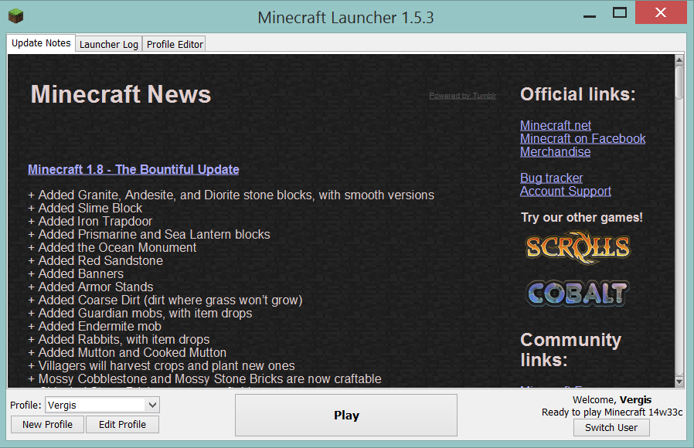Click the news scrollbar down arrow
The height and width of the screenshot is (448, 694).
679,382
